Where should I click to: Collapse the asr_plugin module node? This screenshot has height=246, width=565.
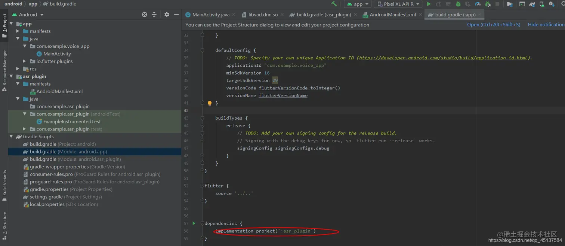11,76
